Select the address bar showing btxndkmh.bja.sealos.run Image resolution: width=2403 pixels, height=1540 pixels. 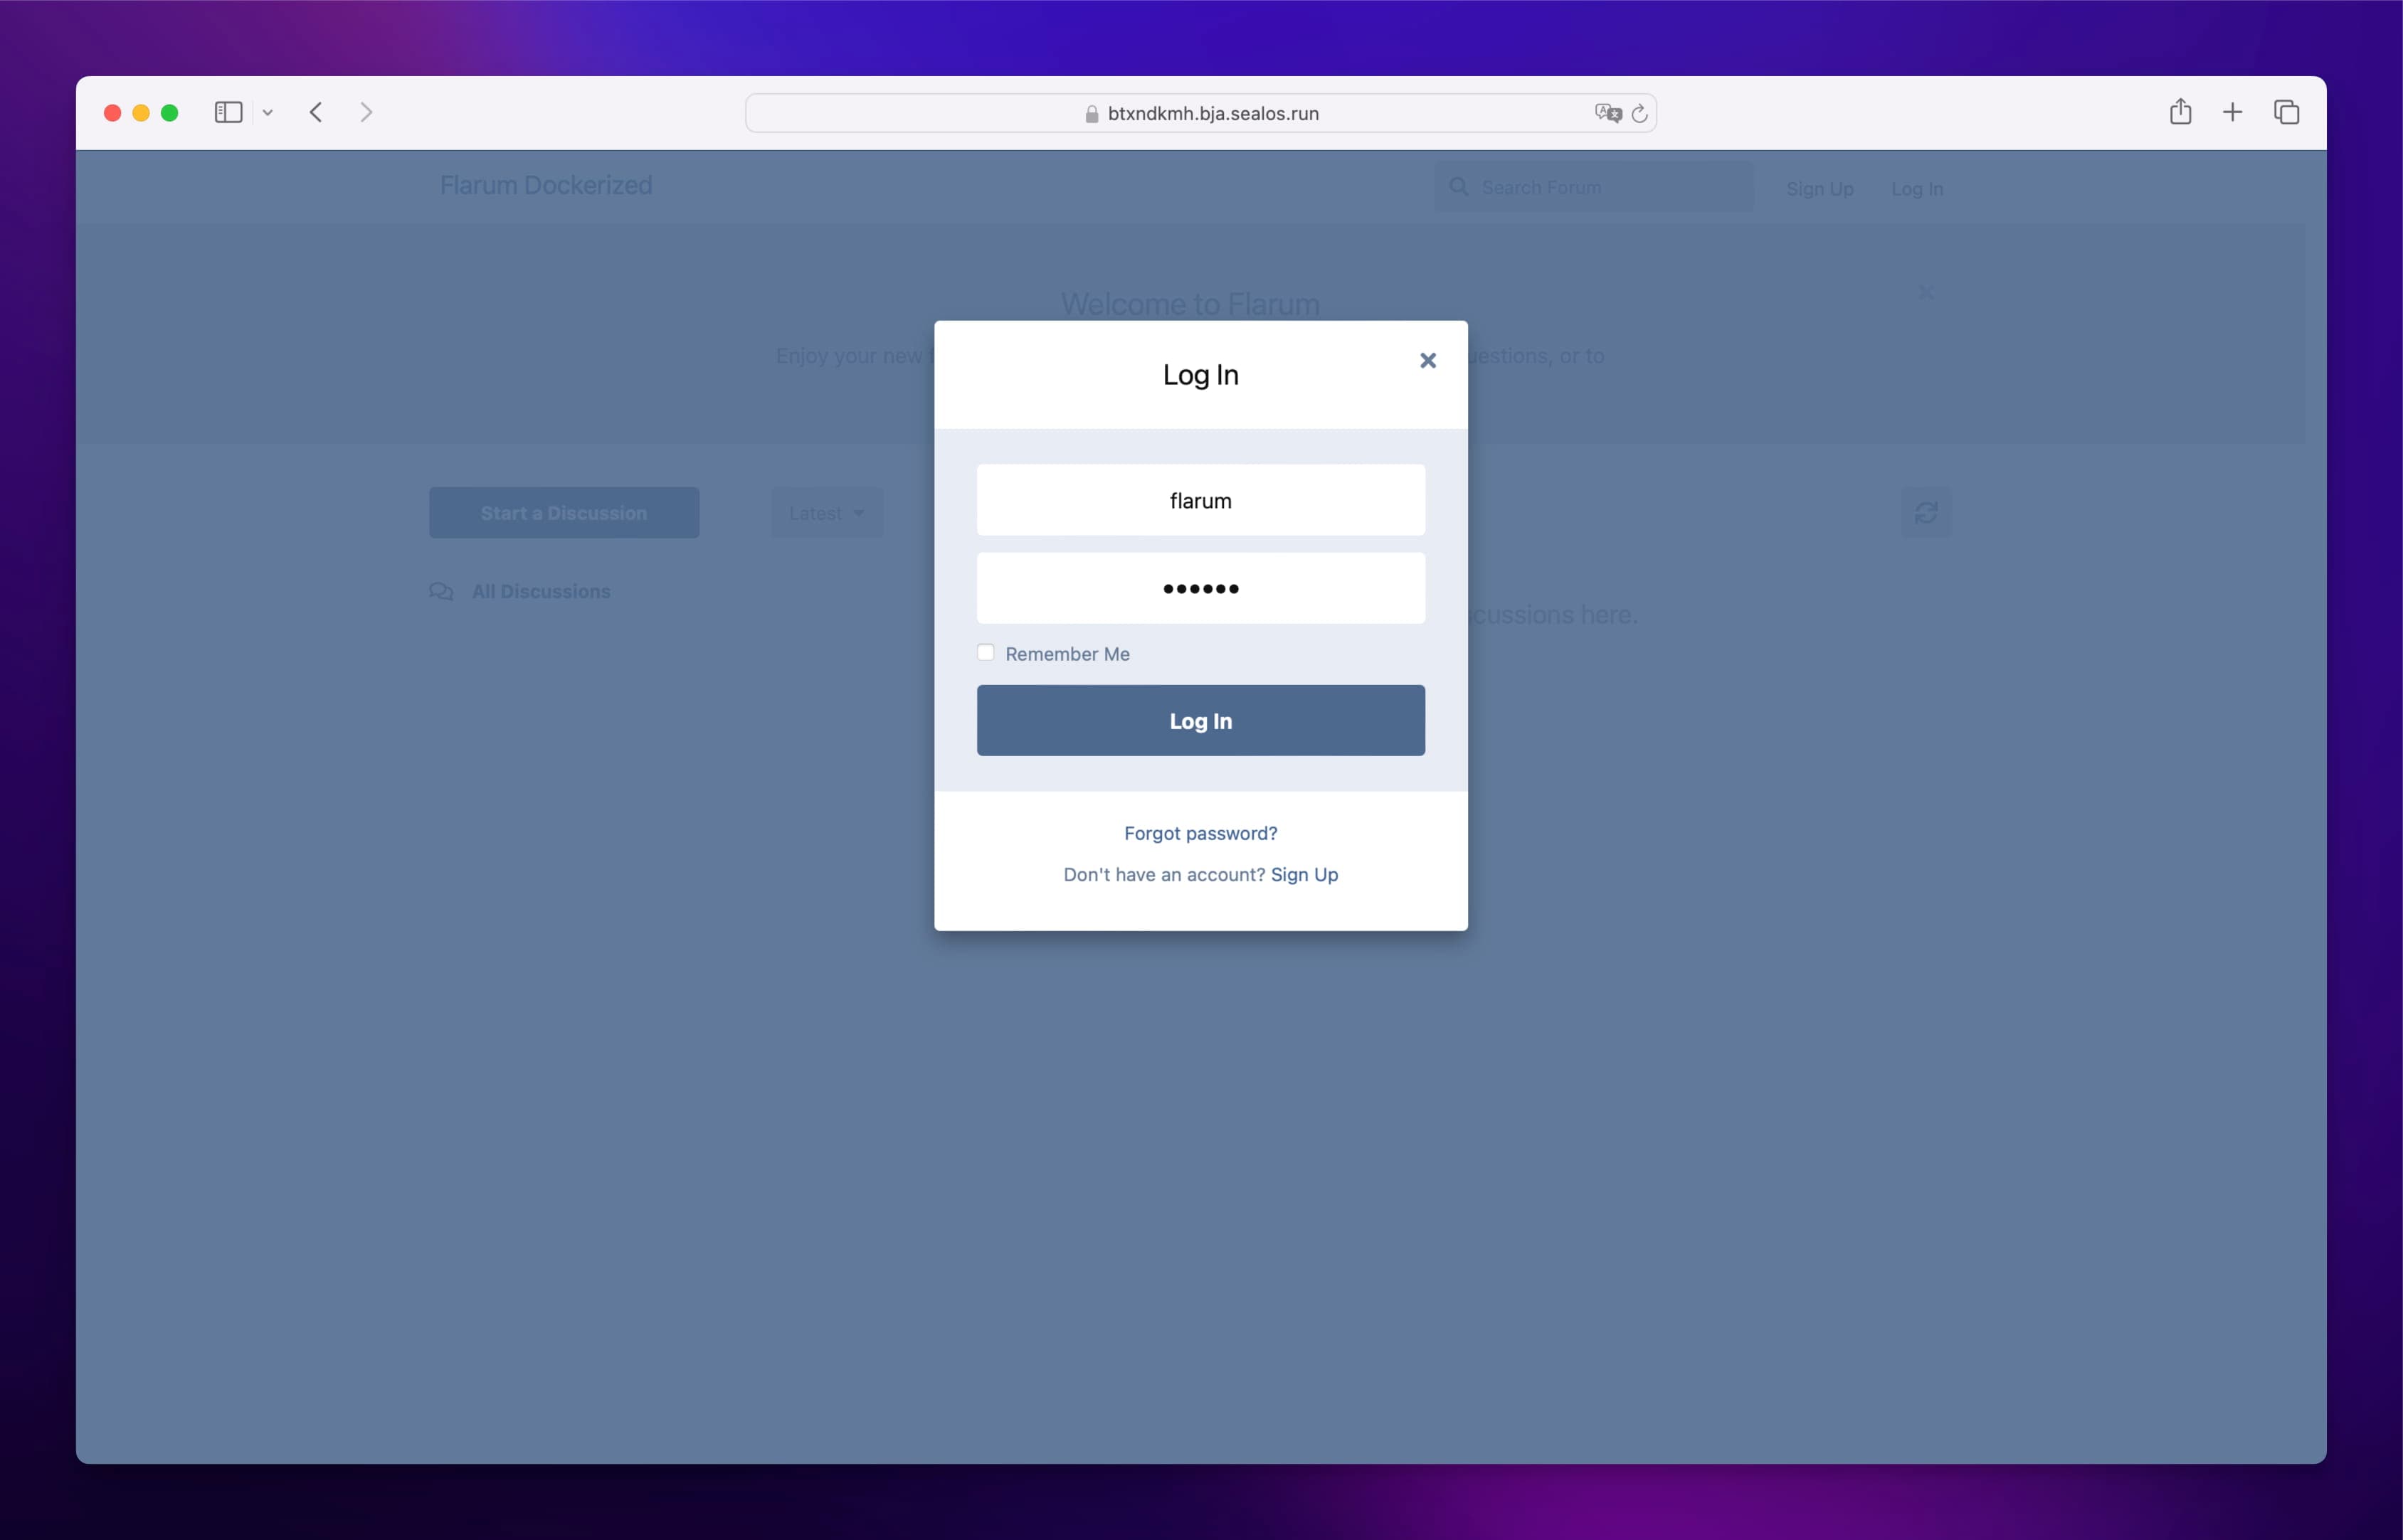pyautogui.click(x=1213, y=114)
